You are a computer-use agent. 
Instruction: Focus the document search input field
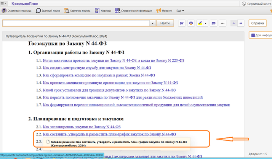click(x=76, y=23)
